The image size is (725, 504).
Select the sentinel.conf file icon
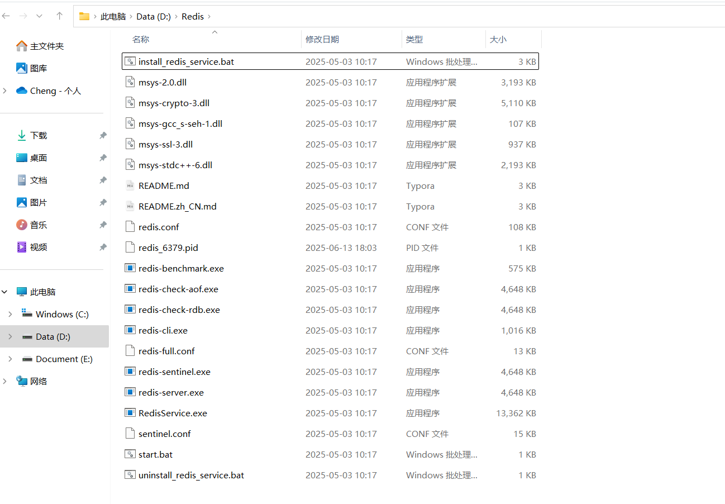click(x=130, y=434)
